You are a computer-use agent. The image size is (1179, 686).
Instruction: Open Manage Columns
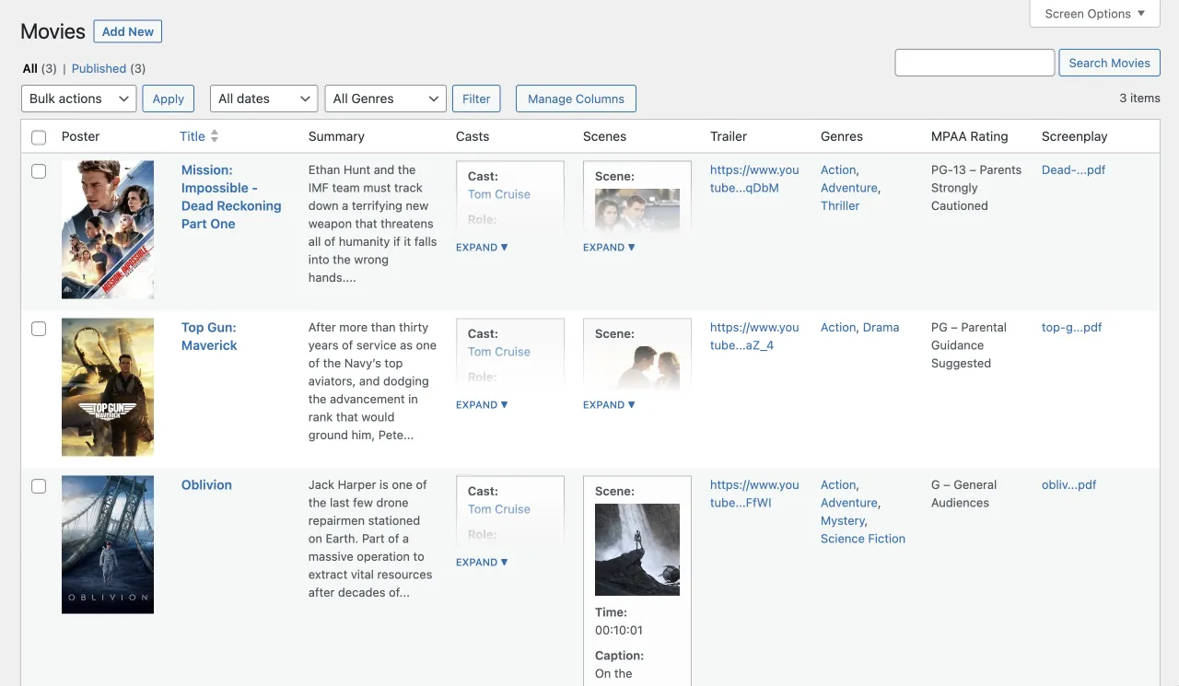point(576,99)
